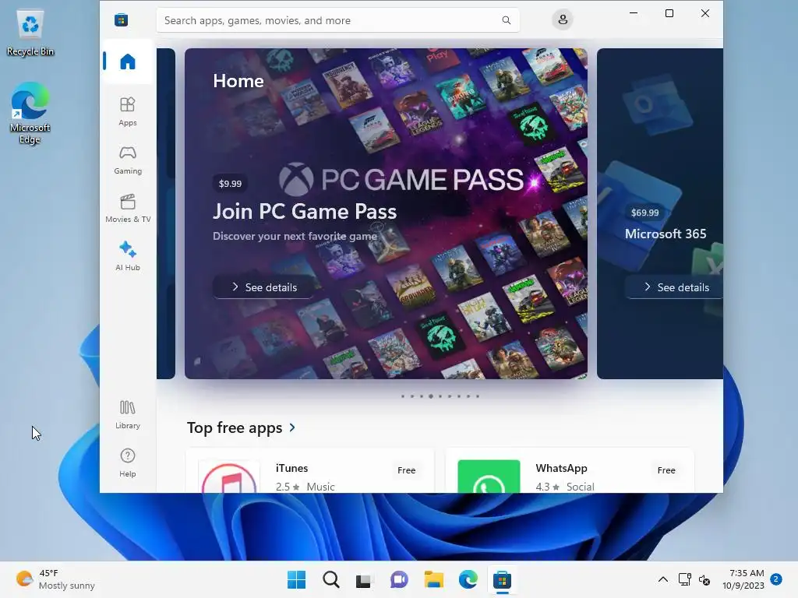
Task: Open taskbar Search
Action: pyautogui.click(x=330, y=579)
